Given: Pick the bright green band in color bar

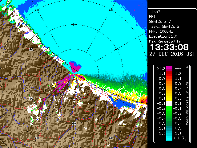Looking at the screenshot, I should tap(169, 108).
